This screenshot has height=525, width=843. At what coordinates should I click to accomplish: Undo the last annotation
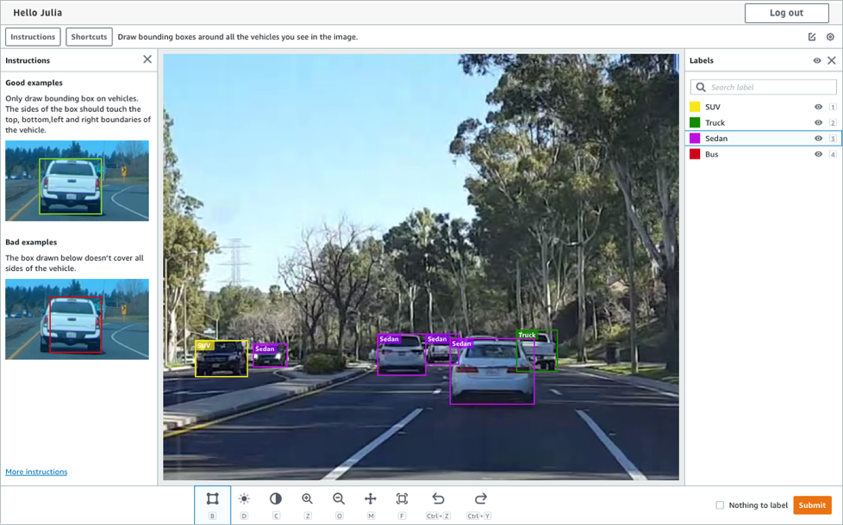(x=437, y=499)
